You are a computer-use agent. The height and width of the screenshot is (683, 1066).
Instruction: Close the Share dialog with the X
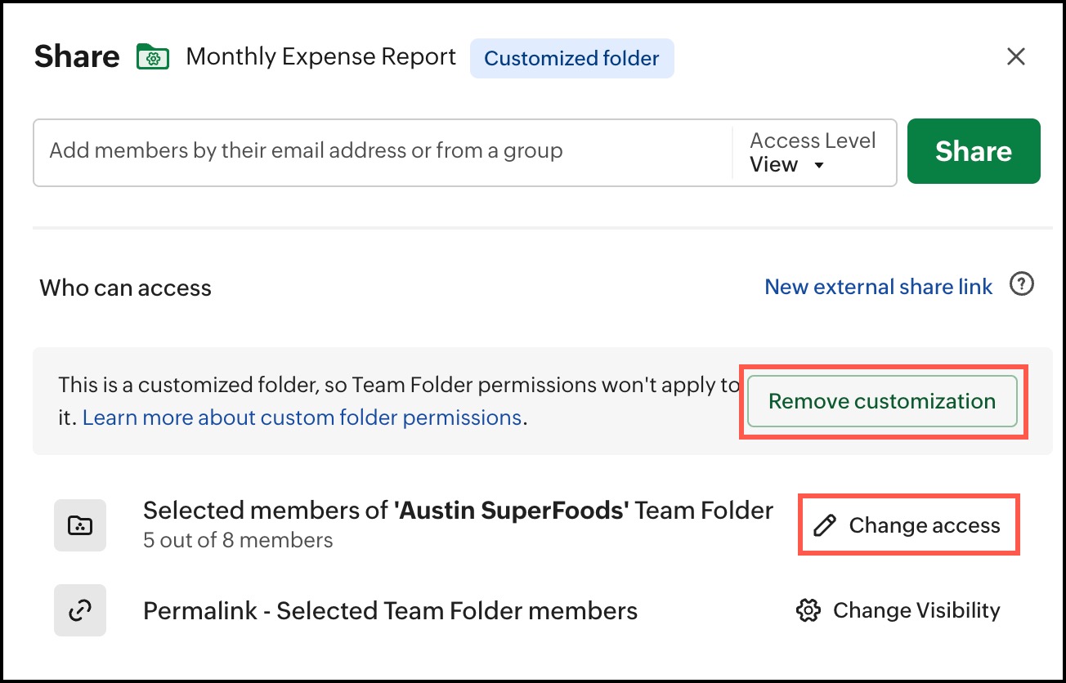coord(1015,56)
